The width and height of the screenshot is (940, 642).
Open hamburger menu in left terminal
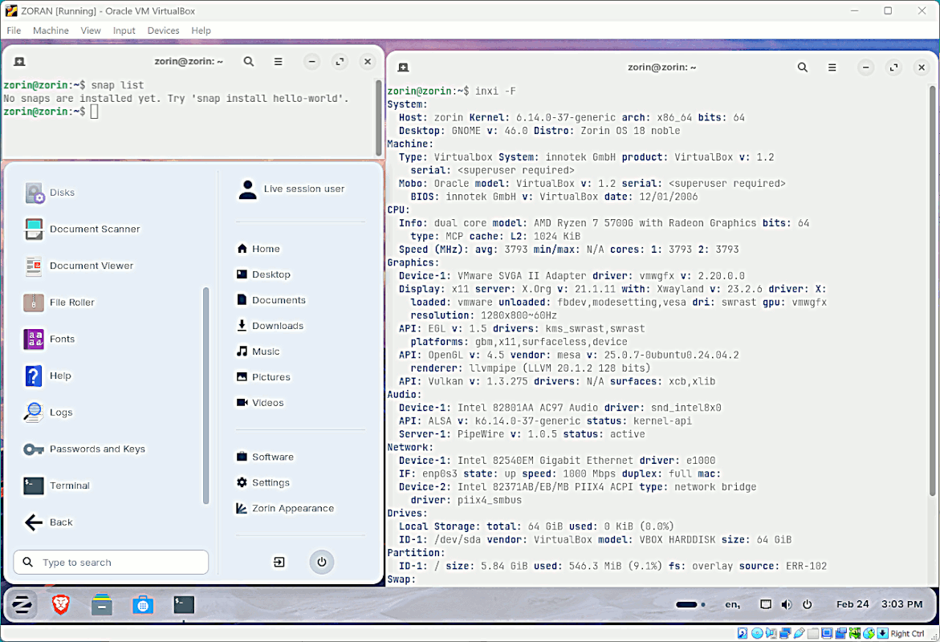coord(279,61)
